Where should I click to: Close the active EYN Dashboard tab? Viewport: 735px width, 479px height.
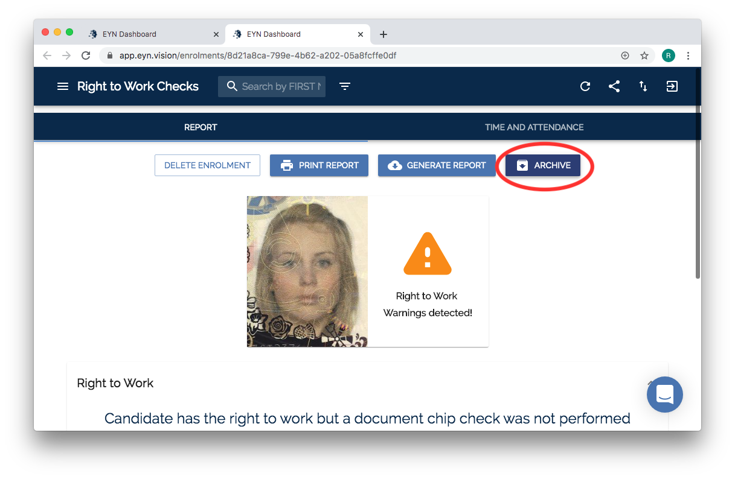pos(361,34)
